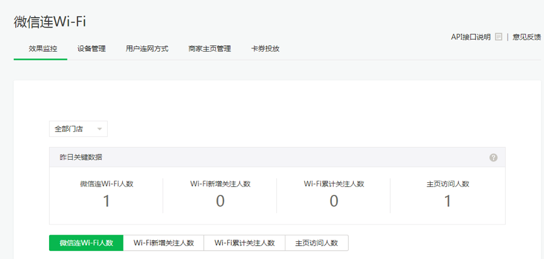Click the number under 微信连Wi-Fi人数 in key data
Screen dimensions: 544x259
106,201
